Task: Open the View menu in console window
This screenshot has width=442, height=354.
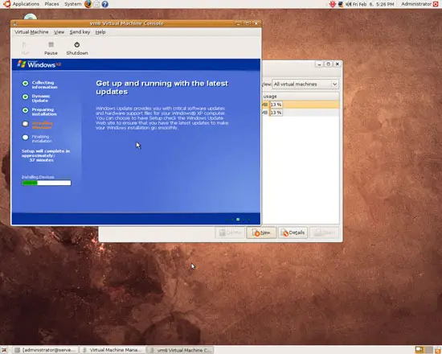Action: coord(59,32)
